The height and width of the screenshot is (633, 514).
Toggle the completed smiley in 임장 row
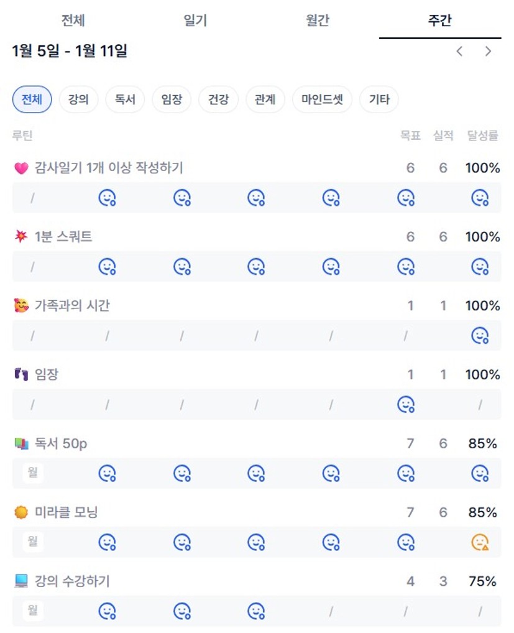coord(406,405)
